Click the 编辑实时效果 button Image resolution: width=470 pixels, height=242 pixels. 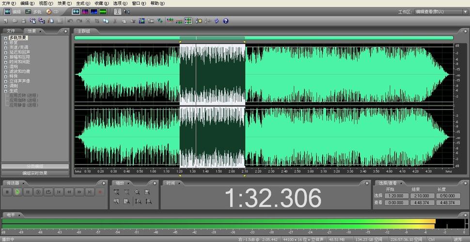pyautogui.click(x=35, y=173)
